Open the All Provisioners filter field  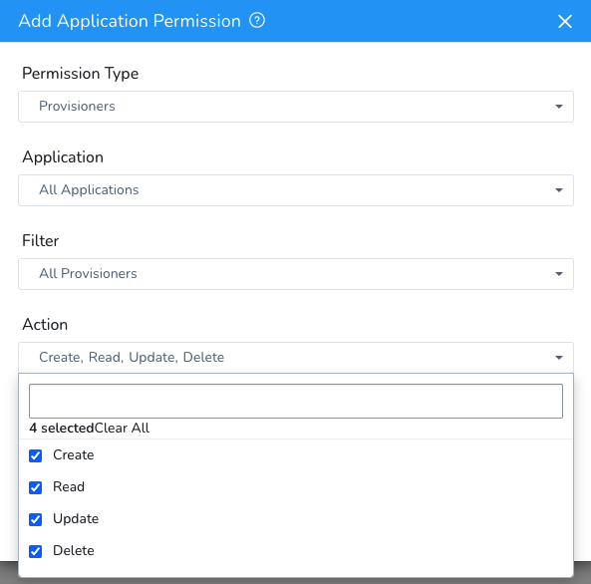296,274
